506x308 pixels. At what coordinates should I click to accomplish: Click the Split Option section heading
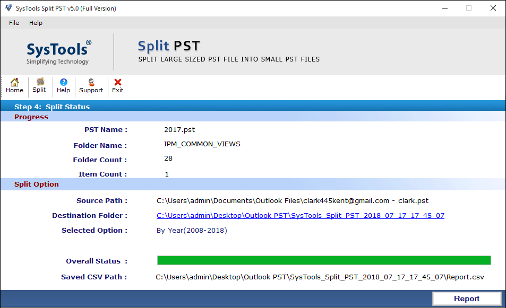pos(37,184)
